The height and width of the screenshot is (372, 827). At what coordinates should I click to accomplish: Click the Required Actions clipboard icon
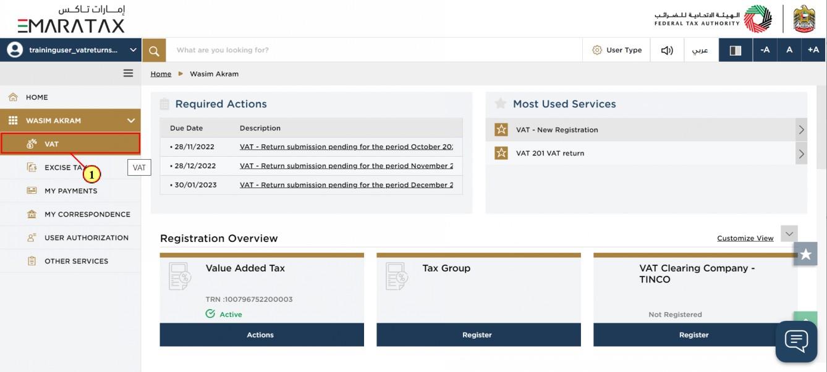(x=164, y=104)
